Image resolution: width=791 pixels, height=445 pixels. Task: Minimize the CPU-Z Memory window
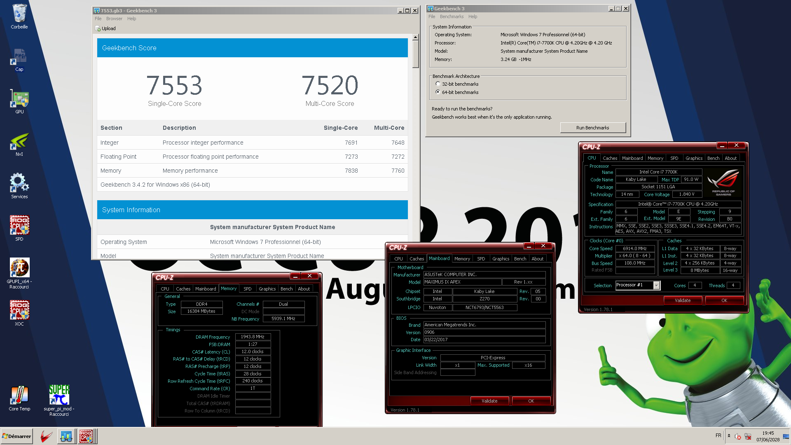point(295,276)
